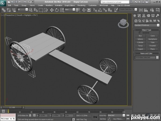Screen dimensions: 161x121
Task: Open the Hierarchy command panel tab
Action: pyautogui.click(x=144, y=16)
